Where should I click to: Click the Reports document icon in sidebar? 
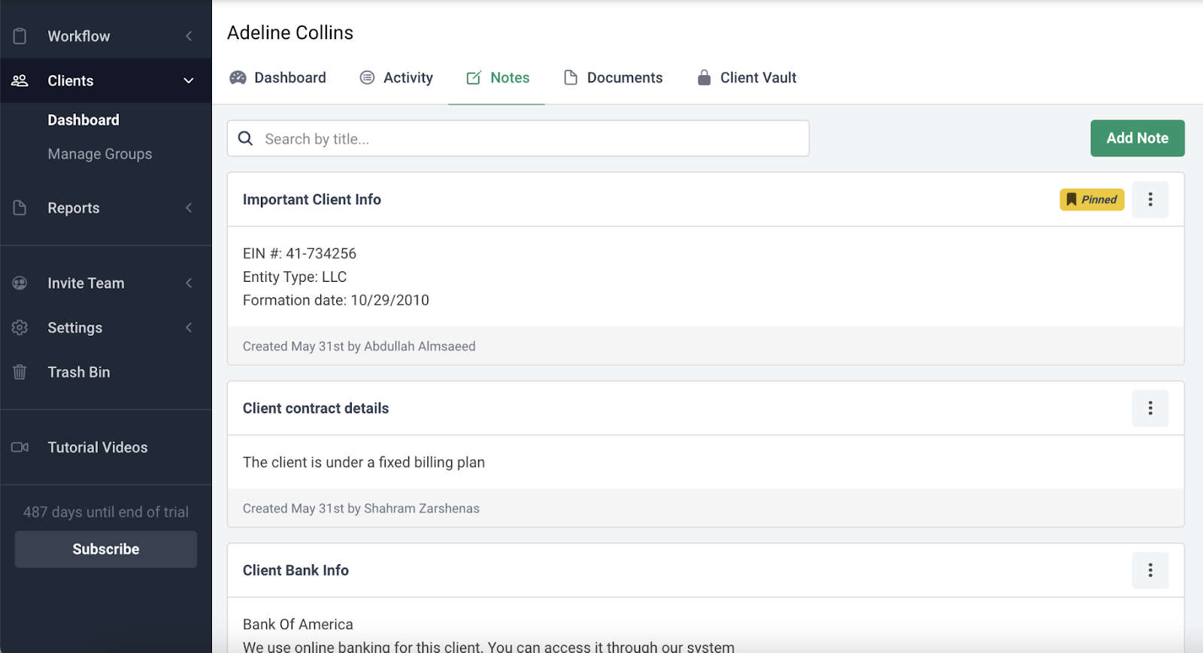pos(20,208)
